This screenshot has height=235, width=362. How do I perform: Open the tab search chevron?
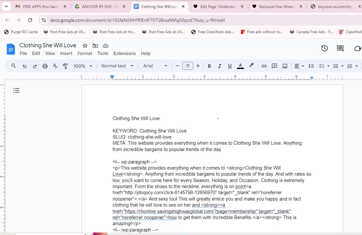pos(6,6)
